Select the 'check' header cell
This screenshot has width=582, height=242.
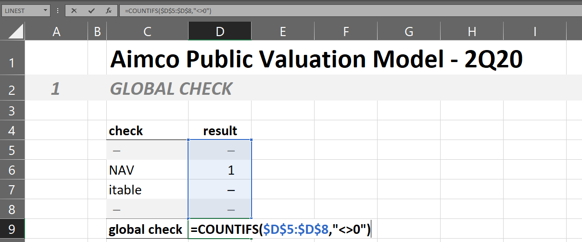147,130
